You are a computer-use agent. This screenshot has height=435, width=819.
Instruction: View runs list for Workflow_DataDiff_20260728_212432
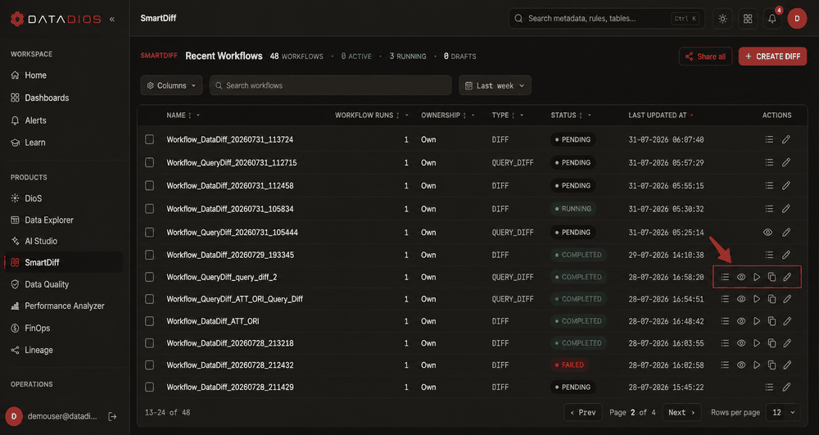(725, 365)
